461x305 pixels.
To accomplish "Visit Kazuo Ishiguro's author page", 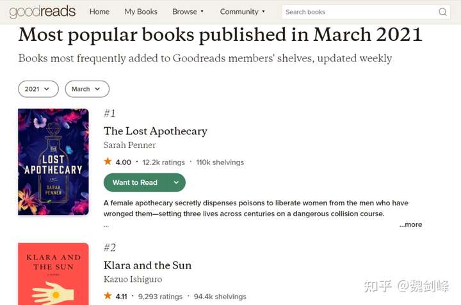I will tap(133, 279).
